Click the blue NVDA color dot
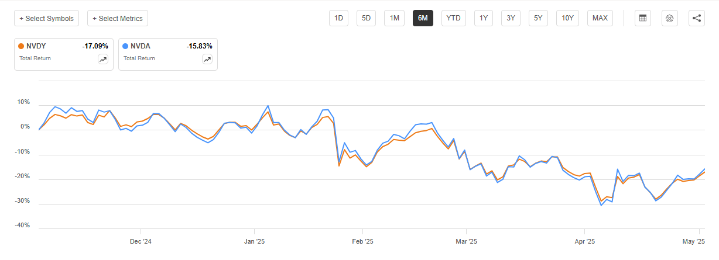Screen dimensions: 719x260 point(126,46)
